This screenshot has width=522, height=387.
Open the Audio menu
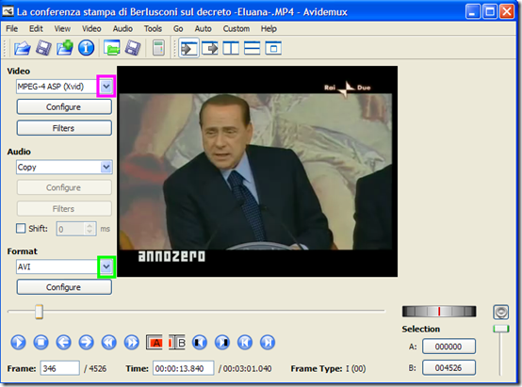pyautogui.click(x=122, y=29)
